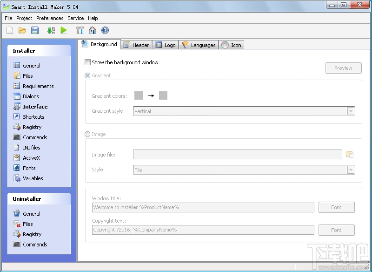Run the installer test with Play icon
The height and width of the screenshot is (272, 372).
65,30
